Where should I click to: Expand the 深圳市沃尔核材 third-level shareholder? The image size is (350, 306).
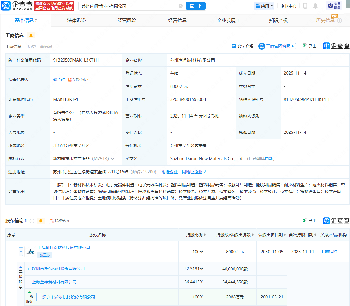tap(38, 296)
